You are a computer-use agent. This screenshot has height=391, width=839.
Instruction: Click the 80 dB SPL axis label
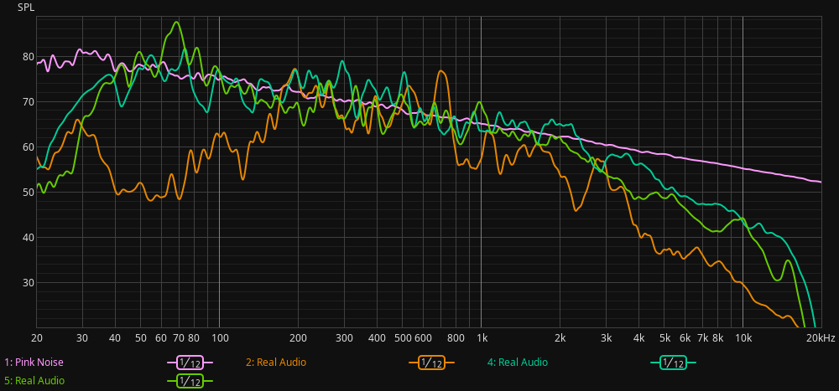click(x=29, y=57)
